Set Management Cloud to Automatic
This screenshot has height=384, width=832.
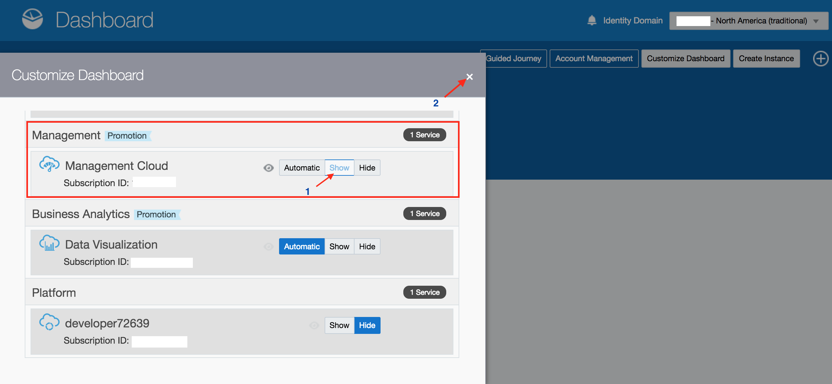coord(302,168)
